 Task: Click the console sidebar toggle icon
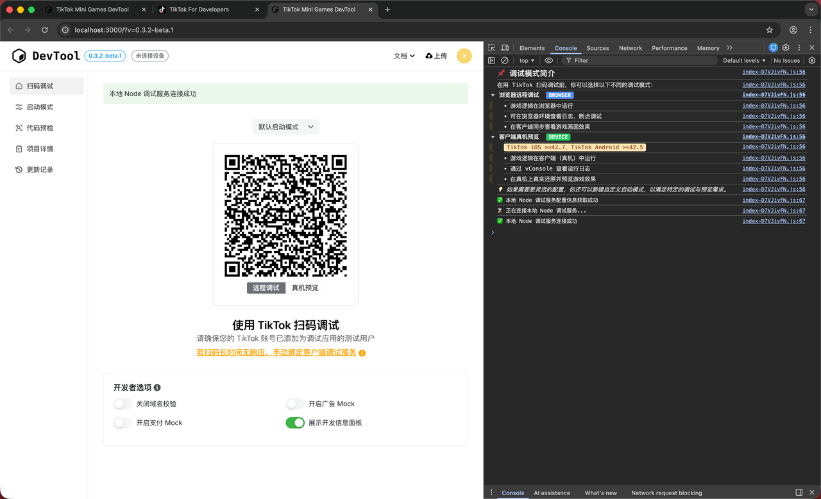pos(491,60)
